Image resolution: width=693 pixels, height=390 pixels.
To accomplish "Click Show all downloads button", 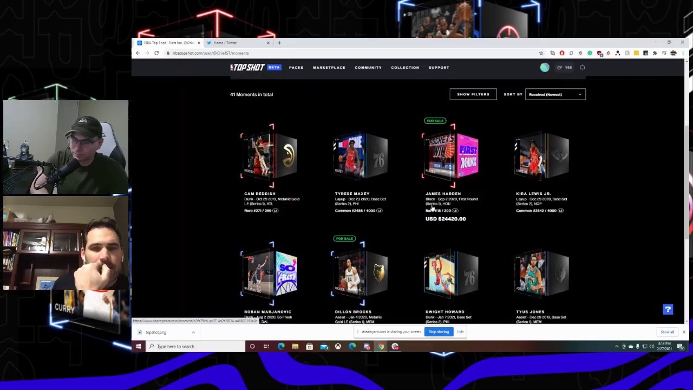I will (x=667, y=332).
